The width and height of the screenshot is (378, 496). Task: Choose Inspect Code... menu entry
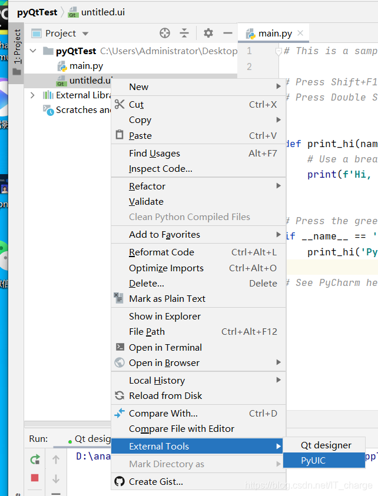click(198, 169)
